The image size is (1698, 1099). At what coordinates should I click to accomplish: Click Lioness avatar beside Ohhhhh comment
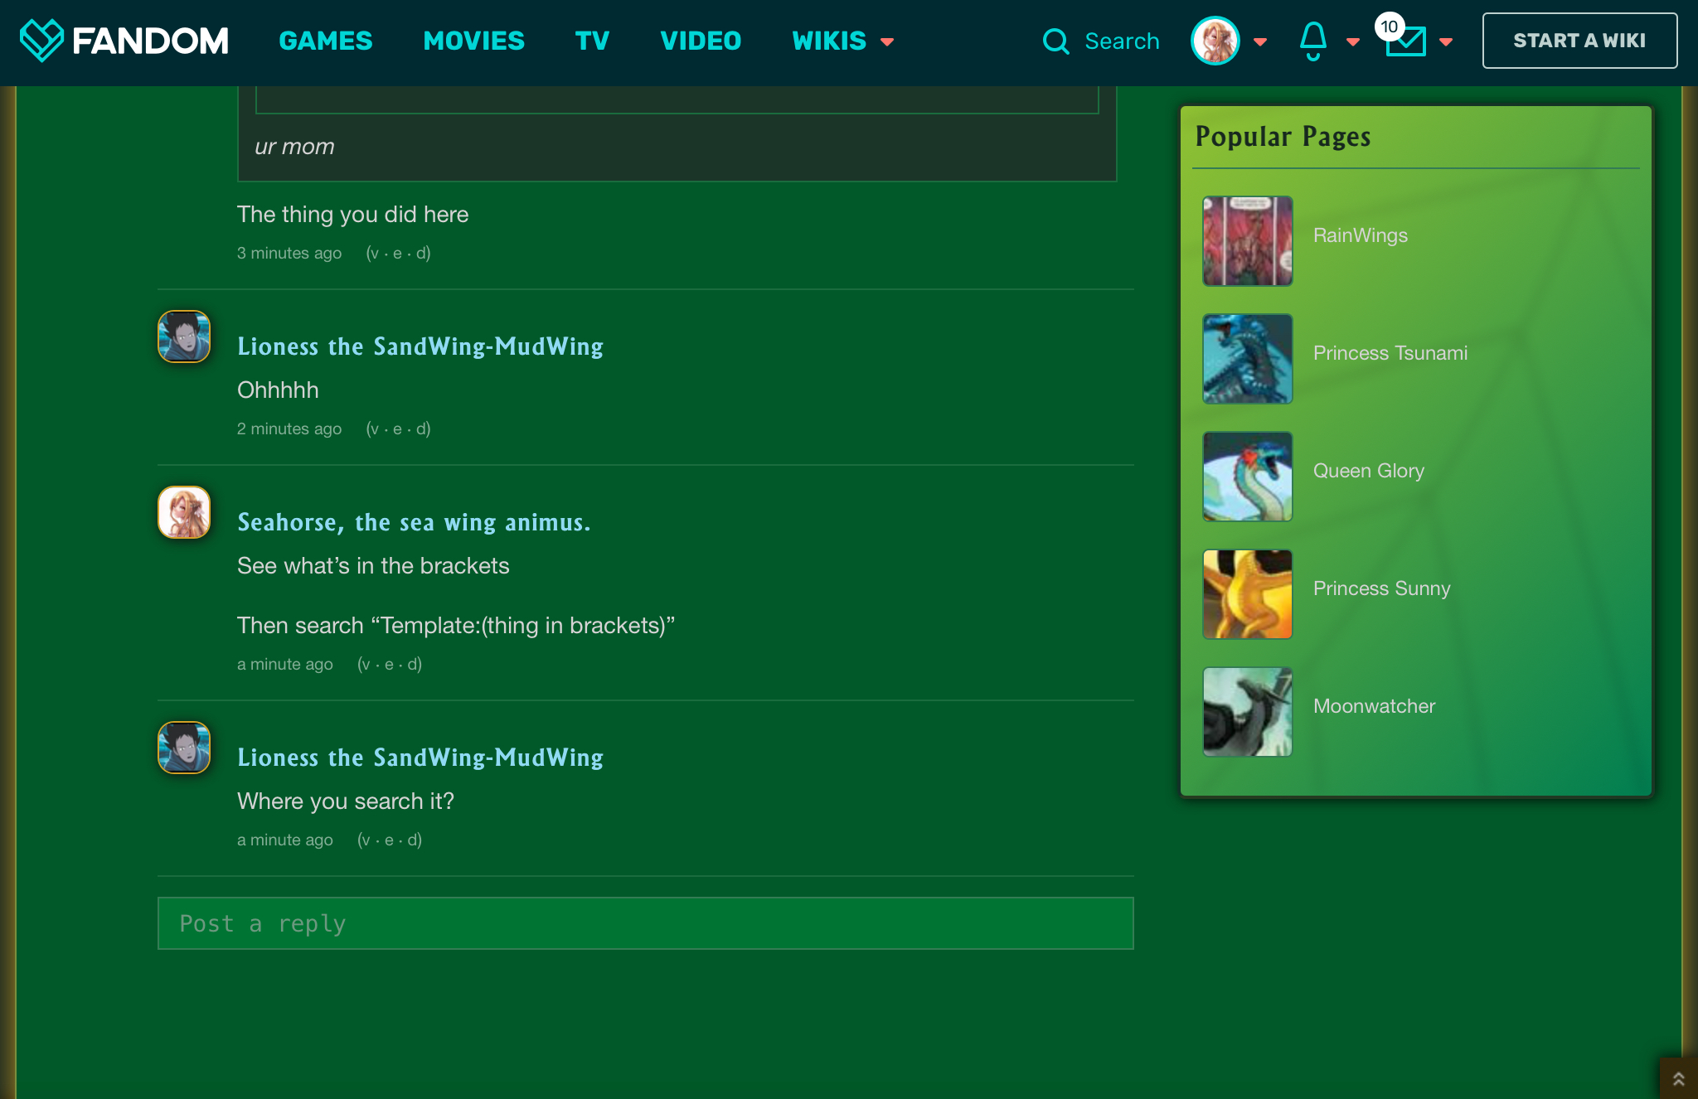(184, 336)
